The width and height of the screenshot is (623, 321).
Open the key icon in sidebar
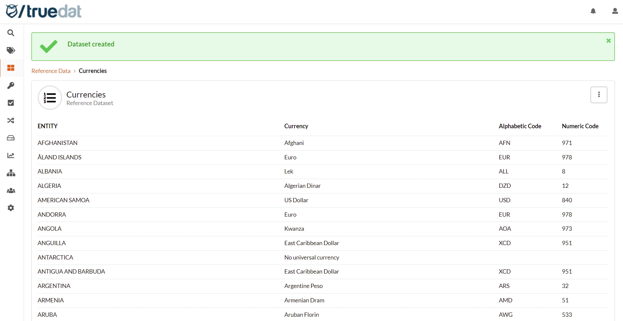11,85
